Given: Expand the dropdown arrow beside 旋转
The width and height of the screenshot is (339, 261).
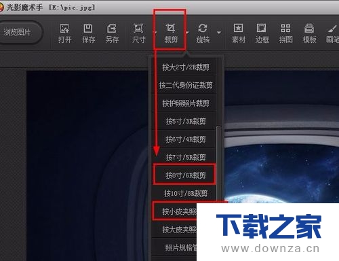Looking at the screenshot, I should click(x=219, y=33).
